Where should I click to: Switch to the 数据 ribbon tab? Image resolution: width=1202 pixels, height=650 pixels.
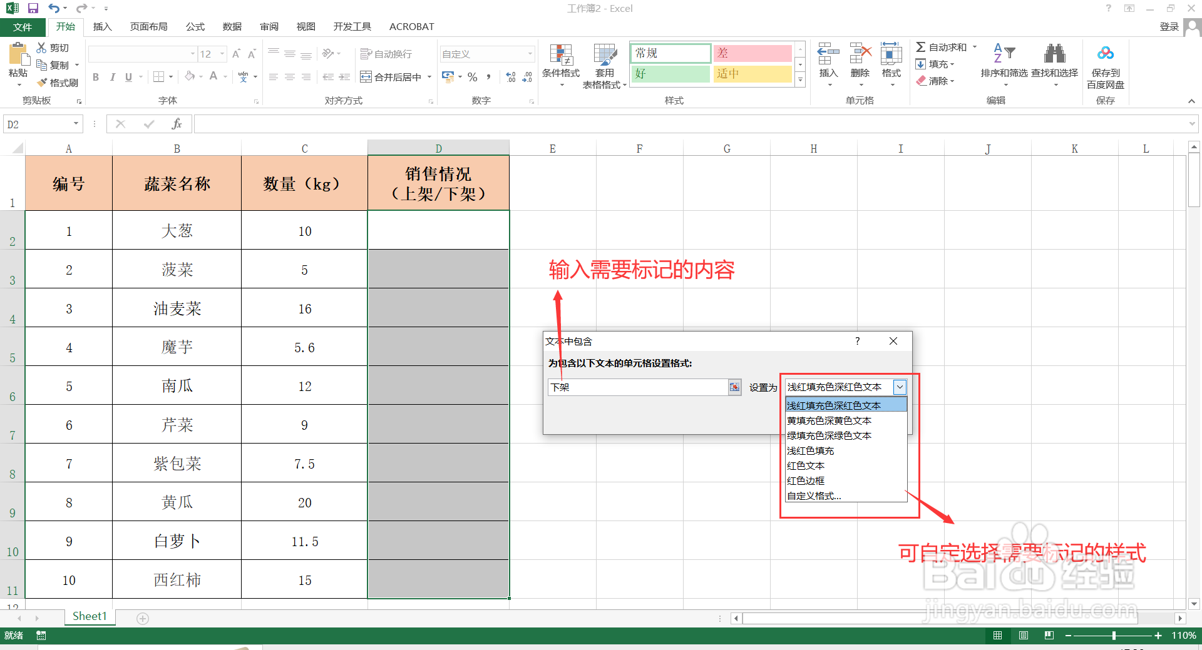point(231,26)
